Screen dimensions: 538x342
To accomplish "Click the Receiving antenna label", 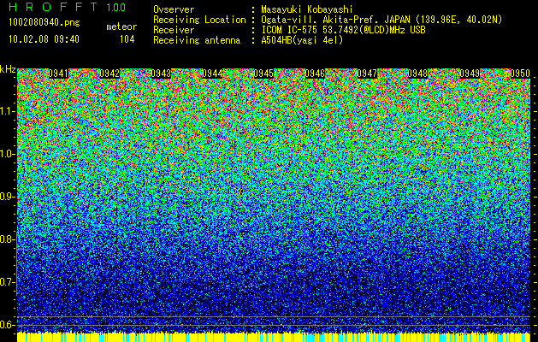I will pos(197,40).
